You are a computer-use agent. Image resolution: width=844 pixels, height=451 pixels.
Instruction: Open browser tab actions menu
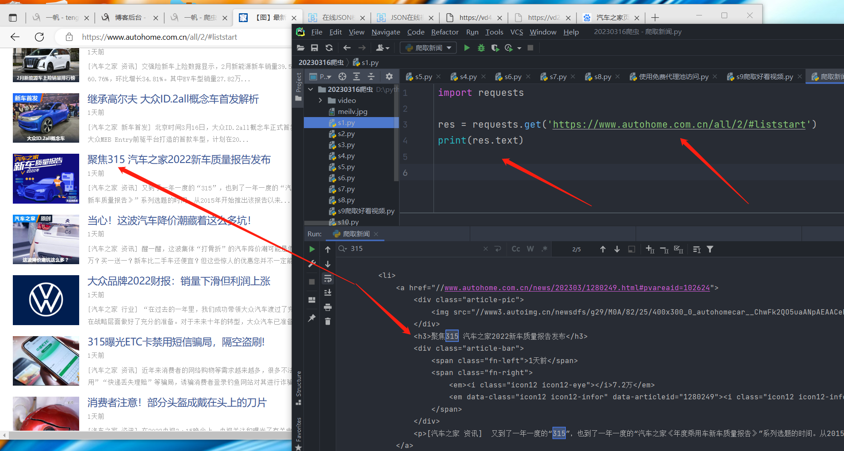(13, 18)
